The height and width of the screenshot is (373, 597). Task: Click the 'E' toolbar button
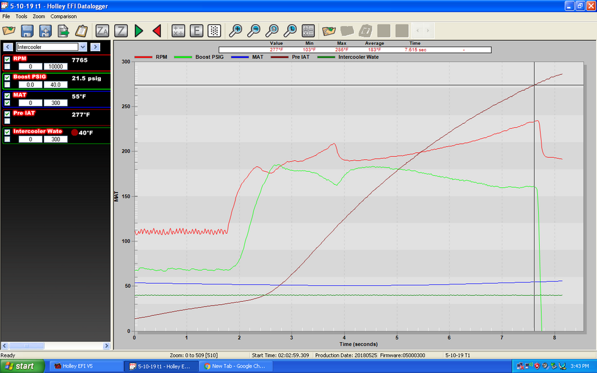point(196,31)
